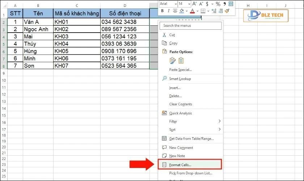Click the New Comment icon
The width and height of the screenshot is (304, 181).
pyautogui.click(x=164, y=147)
